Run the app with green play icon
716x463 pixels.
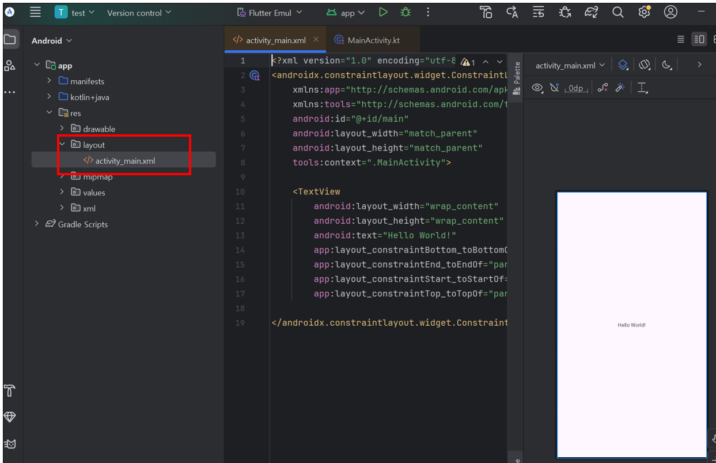(383, 12)
